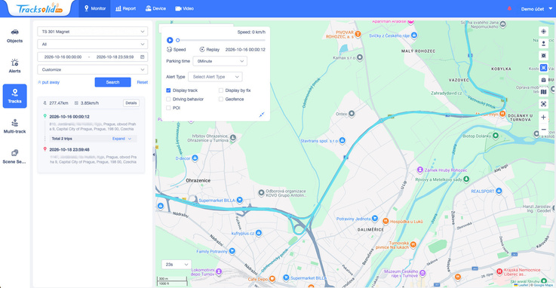
Task: Click the Zámek Hrubý Rohozec map marker
Action: tap(420, 170)
